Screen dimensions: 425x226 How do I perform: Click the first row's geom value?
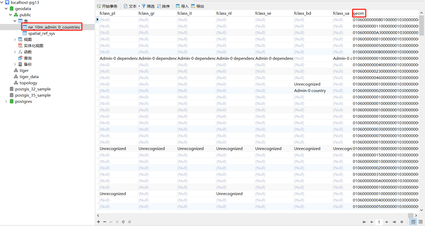point(385,20)
